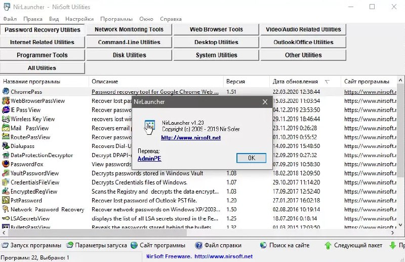405x262 pixels.
Task: Show All Utilities category
Action: tap(42, 68)
